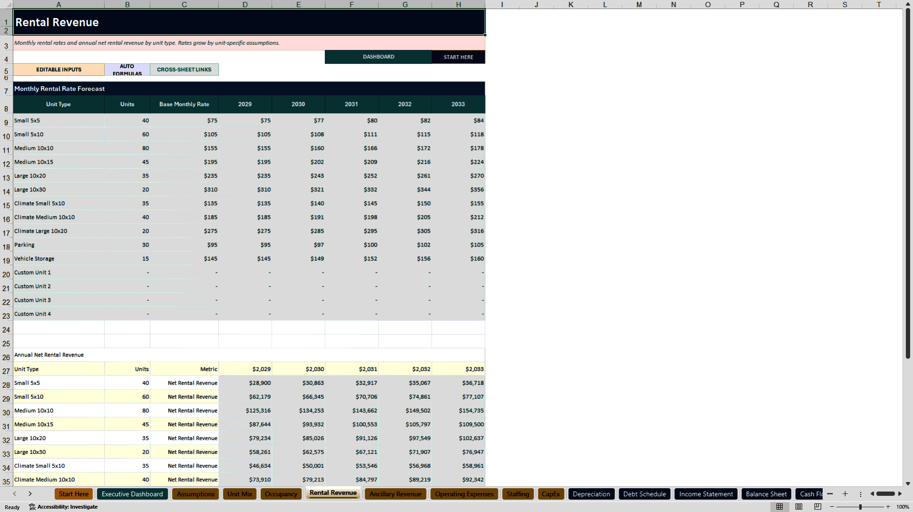
Task: Click horizontal scrollbar right arrow
Action: click(900, 494)
